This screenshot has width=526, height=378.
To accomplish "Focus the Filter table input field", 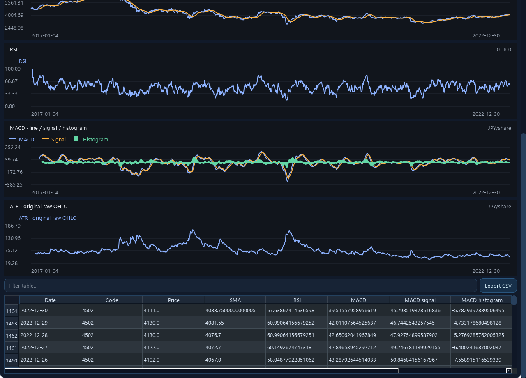I will click(x=240, y=286).
